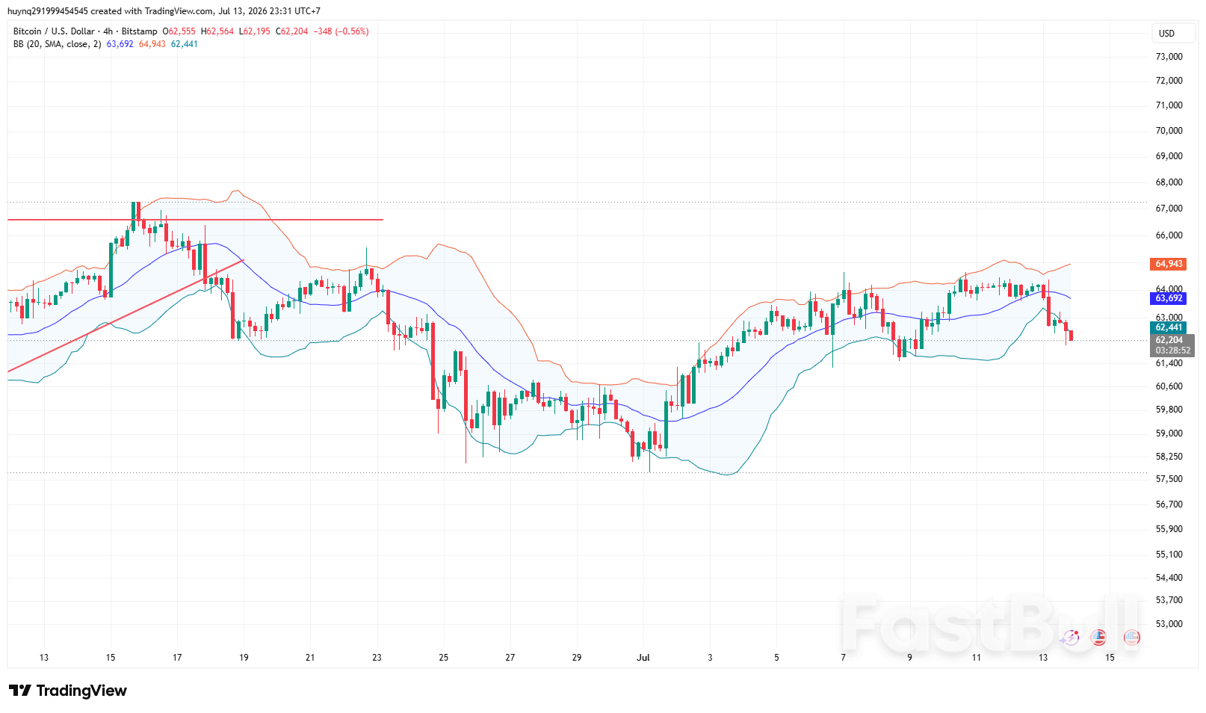Screen dimensions: 1206x713
Task: Click the 60,600 price axis label
Action: [x=1169, y=386]
